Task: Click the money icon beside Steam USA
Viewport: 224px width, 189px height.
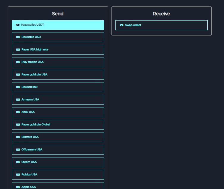Action: point(18,162)
